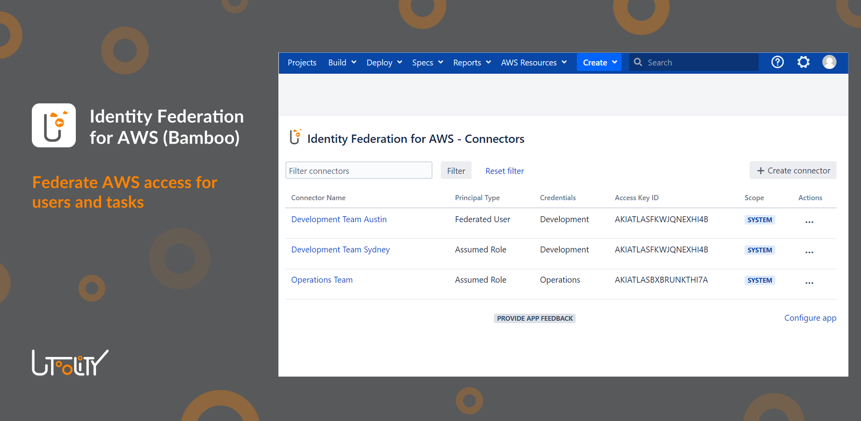Image resolution: width=861 pixels, height=421 pixels.
Task: Open actions menu for Development Team Sydney
Action: coord(810,252)
